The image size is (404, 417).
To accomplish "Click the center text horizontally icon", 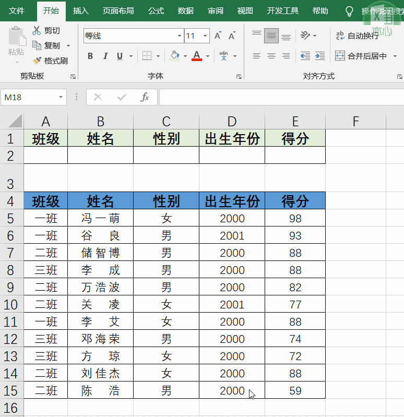I will tap(271, 56).
